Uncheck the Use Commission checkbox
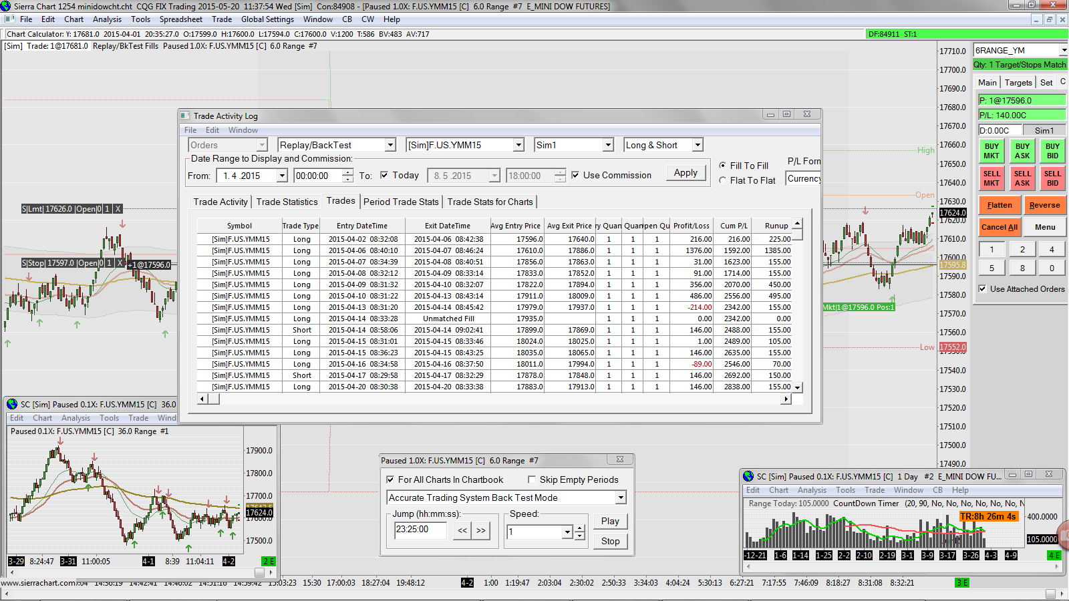1069x601 pixels. point(575,175)
